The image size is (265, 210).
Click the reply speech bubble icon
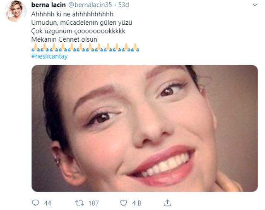pyautogui.click(x=35, y=203)
